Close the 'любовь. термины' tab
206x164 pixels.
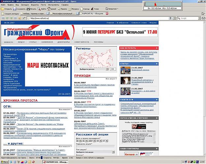[48, 13]
